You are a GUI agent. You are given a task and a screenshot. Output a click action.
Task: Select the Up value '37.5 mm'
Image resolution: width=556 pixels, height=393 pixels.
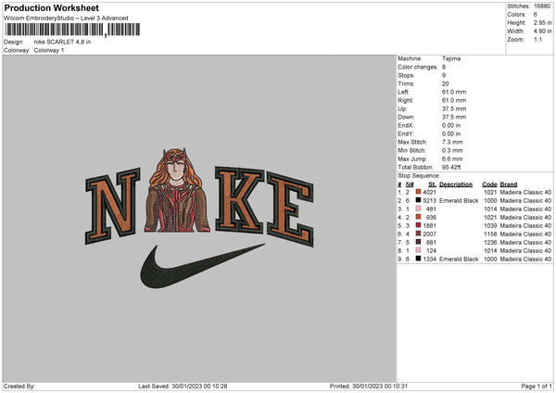pyautogui.click(x=454, y=108)
